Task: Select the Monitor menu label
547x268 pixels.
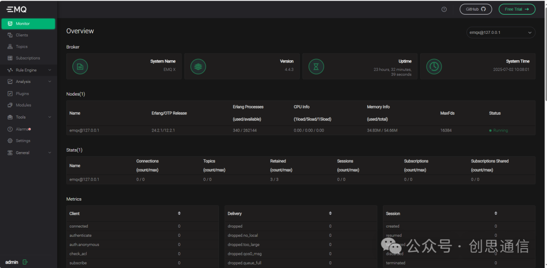Action: click(23, 24)
